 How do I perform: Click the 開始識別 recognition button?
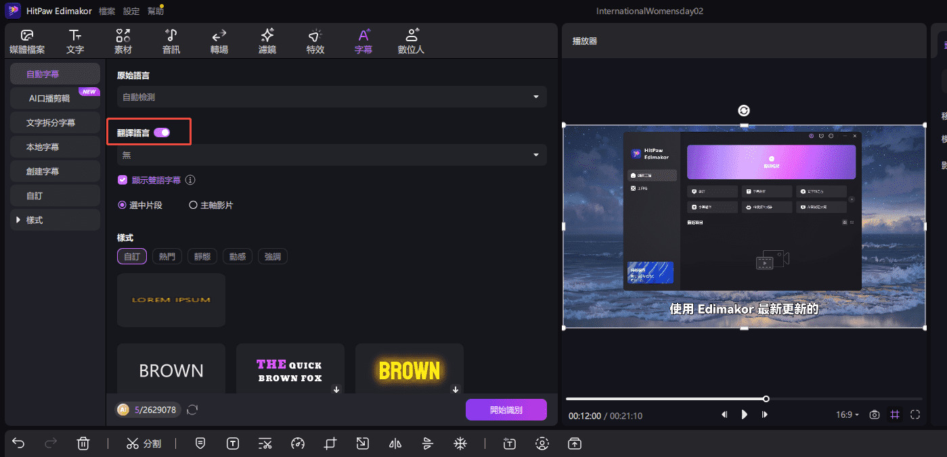coord(506,410)
